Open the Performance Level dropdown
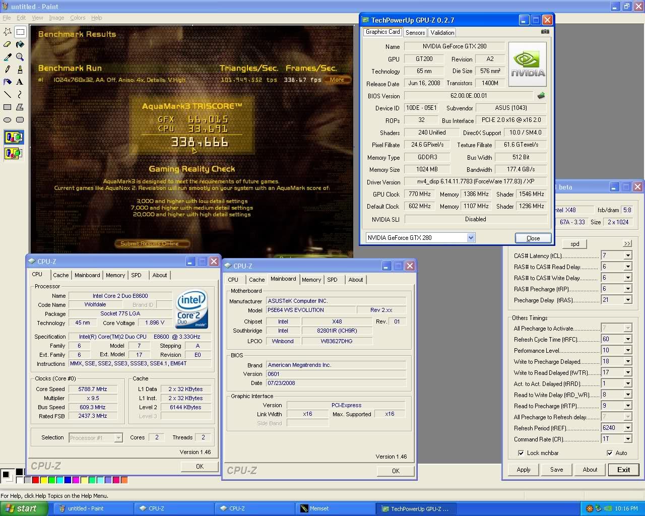 tap(628, 350)
